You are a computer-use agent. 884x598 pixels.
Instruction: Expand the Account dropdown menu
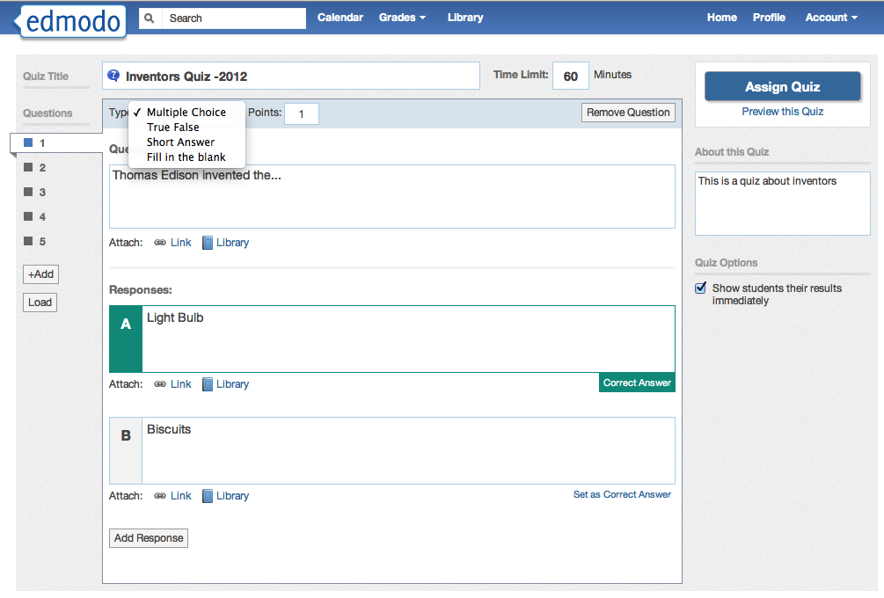[829, 17]
